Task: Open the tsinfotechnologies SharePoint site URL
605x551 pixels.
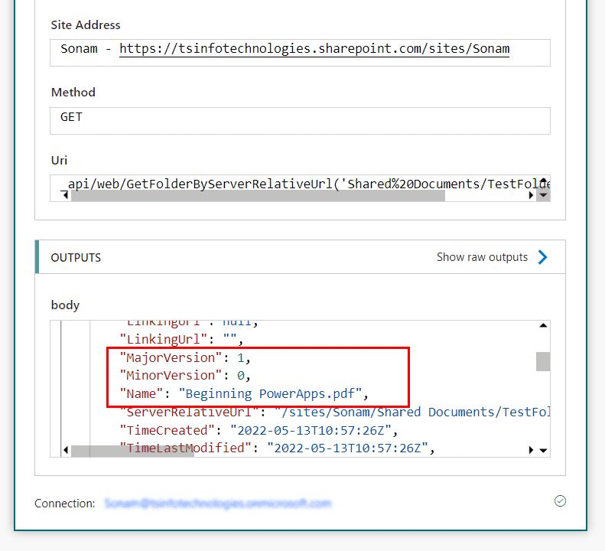Action: coord(314,49)
